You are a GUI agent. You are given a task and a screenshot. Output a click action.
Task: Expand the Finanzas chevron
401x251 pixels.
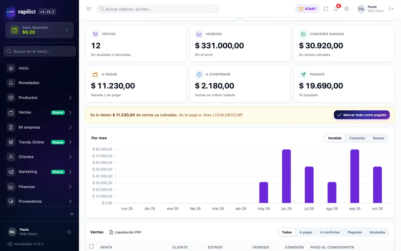tap(70, 187)
